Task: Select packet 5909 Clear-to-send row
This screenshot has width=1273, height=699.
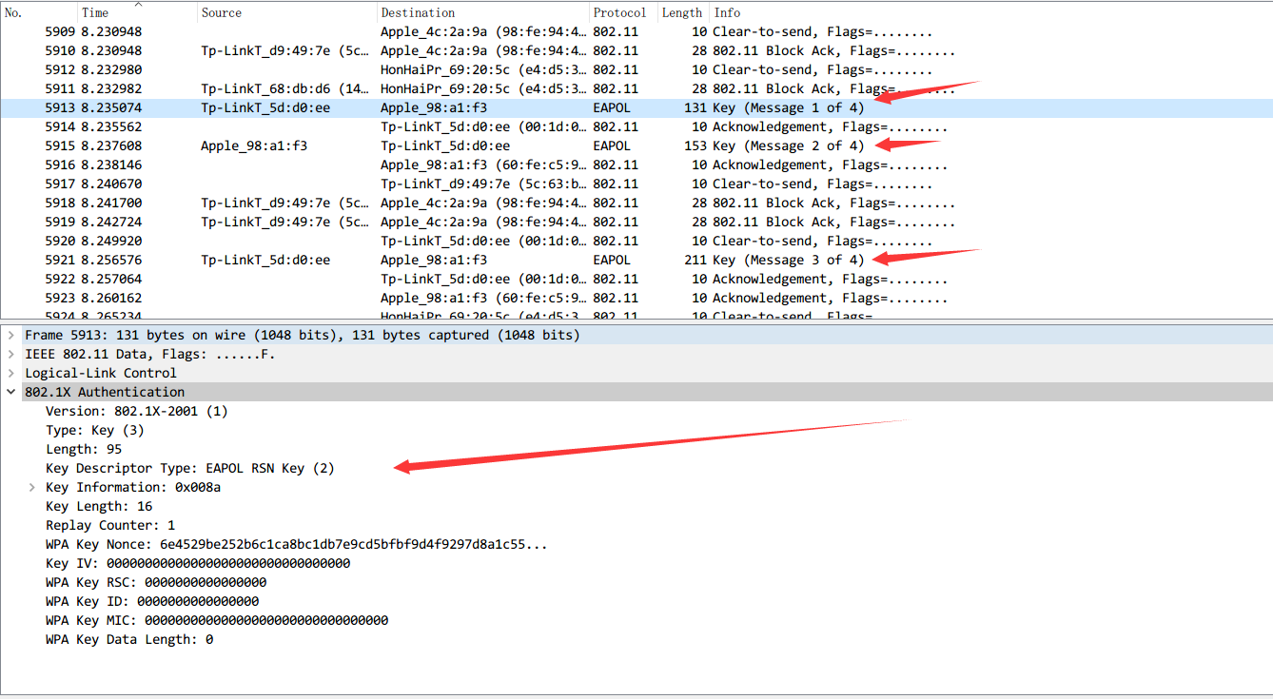Action: (476, 31)
